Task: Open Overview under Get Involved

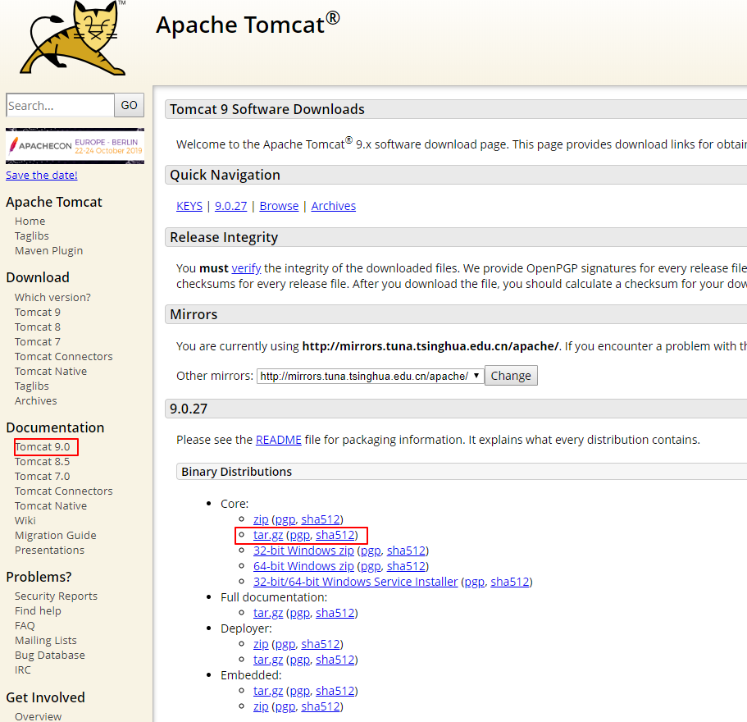Action: 38,716
